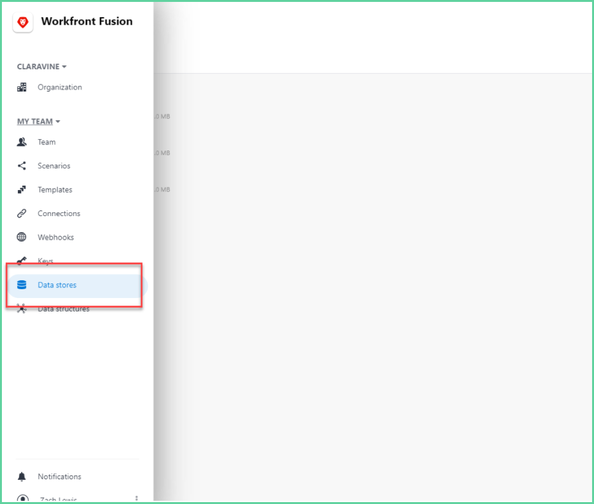Image resolution: width=594 pixels, height=504 pixels.
Task: Select the Team people icon
Action: 22,142
